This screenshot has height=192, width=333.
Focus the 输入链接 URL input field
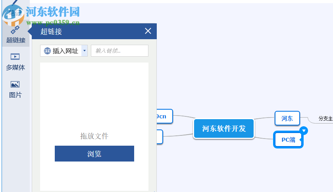119,51
